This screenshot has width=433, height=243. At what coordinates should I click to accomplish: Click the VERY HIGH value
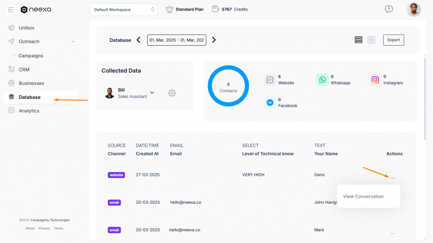click(253, 175)
